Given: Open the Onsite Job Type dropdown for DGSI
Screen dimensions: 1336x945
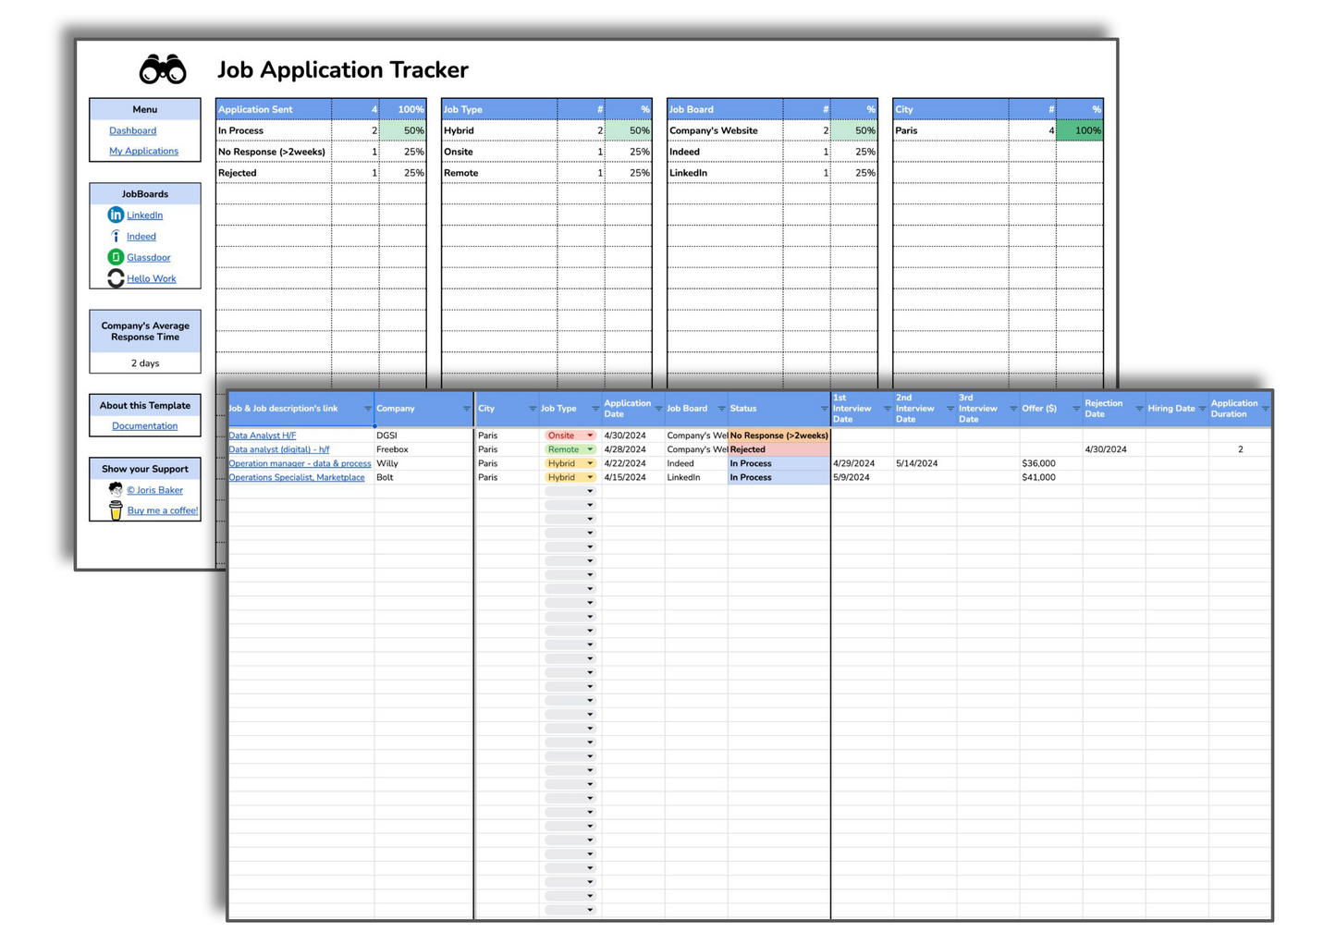Looking at the screenshot, I should pyautogui.click(x=589, y=436).
